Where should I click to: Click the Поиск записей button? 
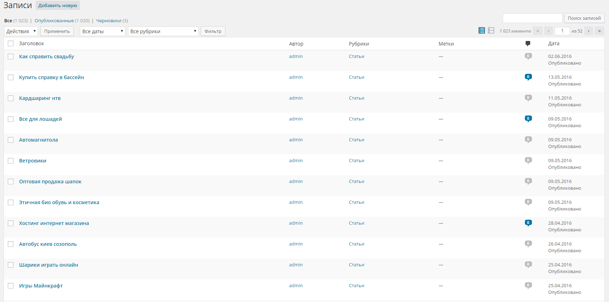584,18
